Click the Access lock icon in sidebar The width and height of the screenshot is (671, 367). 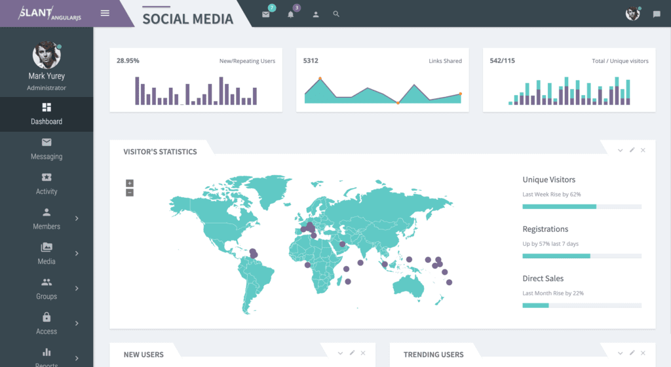point(47,317)
